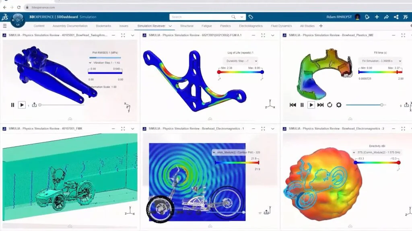
Task: Skip to last frame in Plastics simulation
Action: (320, 105)
